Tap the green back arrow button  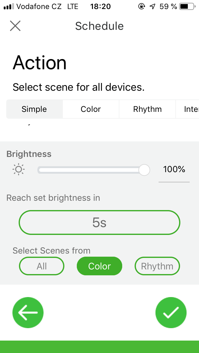click(28, 313)
